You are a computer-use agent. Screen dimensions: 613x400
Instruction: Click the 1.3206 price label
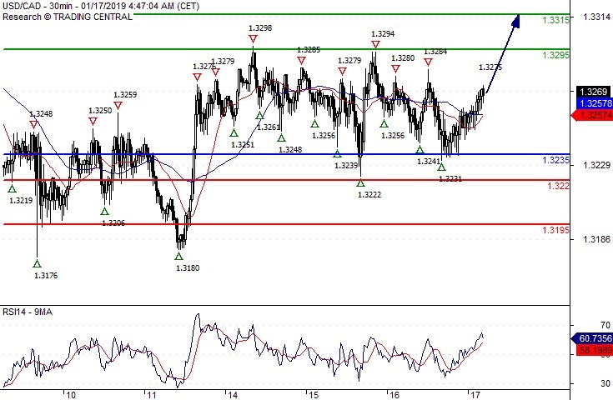point(113,223)
